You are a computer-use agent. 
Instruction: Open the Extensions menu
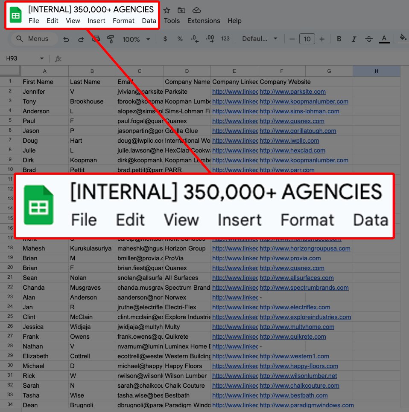click(x=204, y=21)
